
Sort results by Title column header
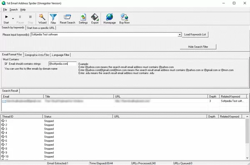click(78, 96)
